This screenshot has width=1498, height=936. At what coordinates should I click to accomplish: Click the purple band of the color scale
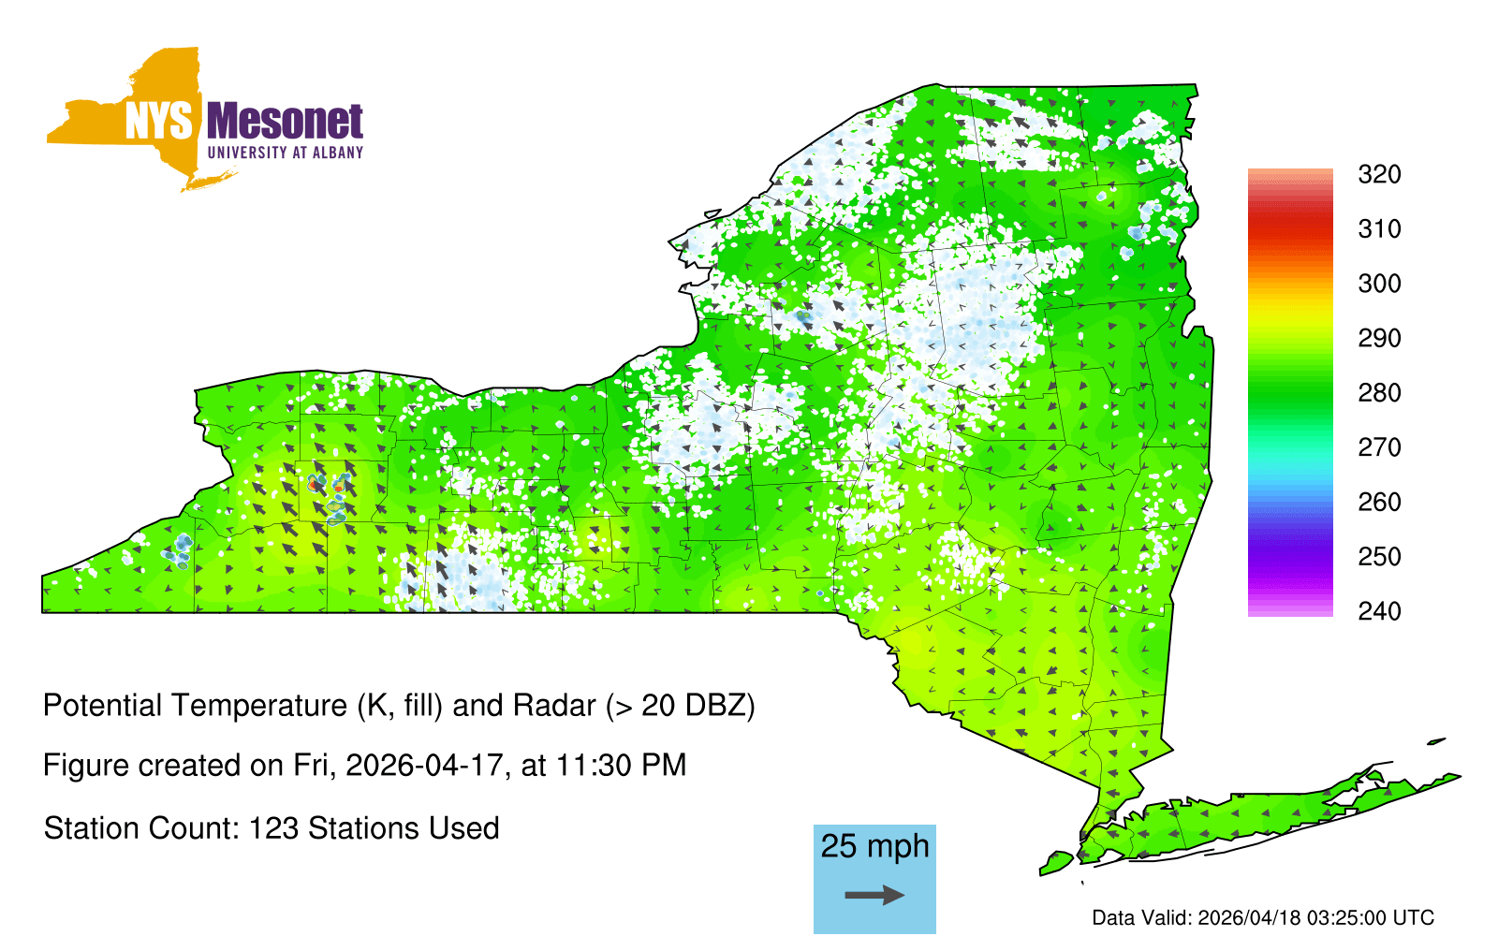coord(1289,560)
